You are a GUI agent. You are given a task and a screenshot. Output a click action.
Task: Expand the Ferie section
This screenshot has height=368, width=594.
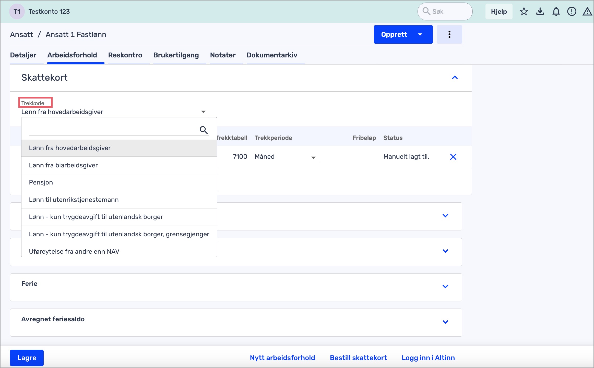pyautogui.click(x=445, y=287)
